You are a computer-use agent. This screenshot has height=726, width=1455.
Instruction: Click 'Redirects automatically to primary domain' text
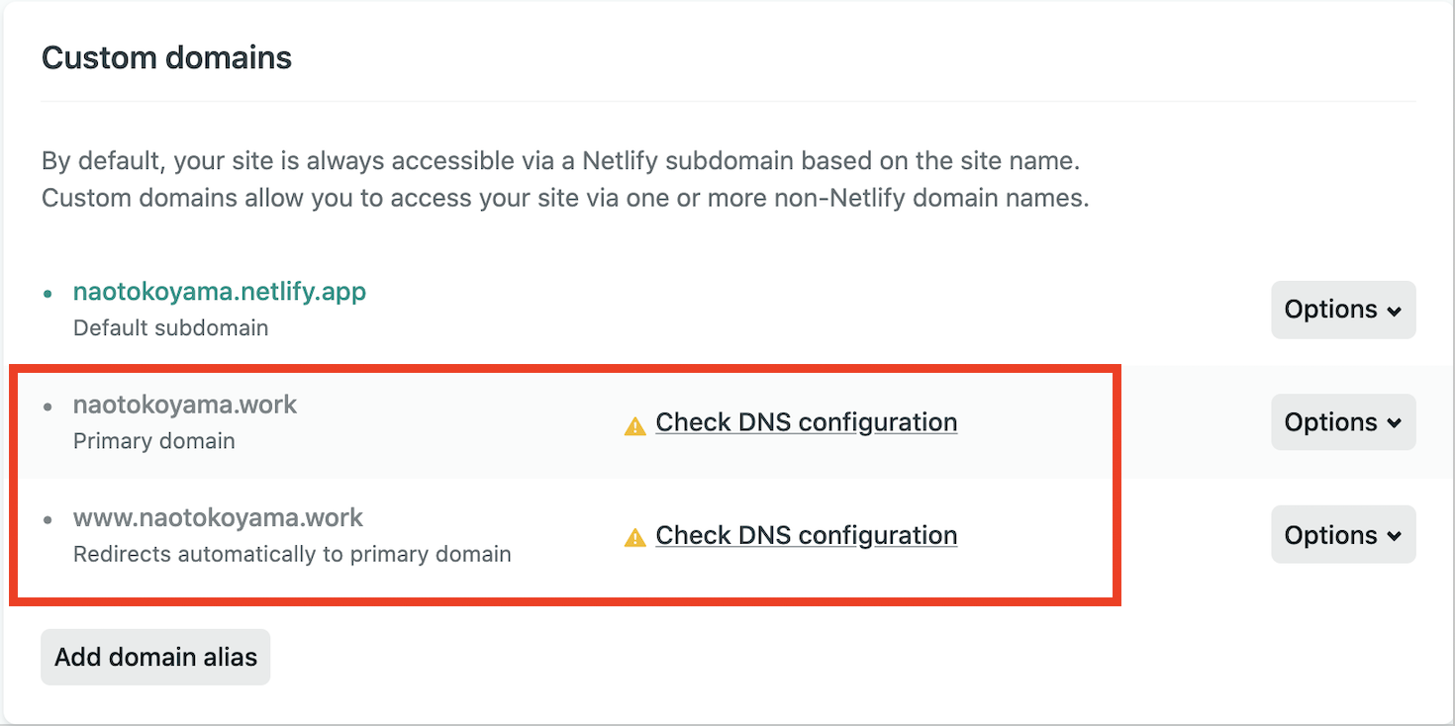[292, 554]
